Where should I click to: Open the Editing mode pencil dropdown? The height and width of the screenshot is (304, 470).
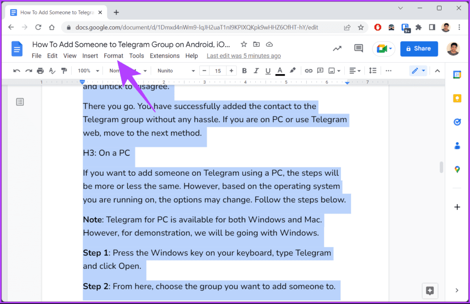(419, 71)
